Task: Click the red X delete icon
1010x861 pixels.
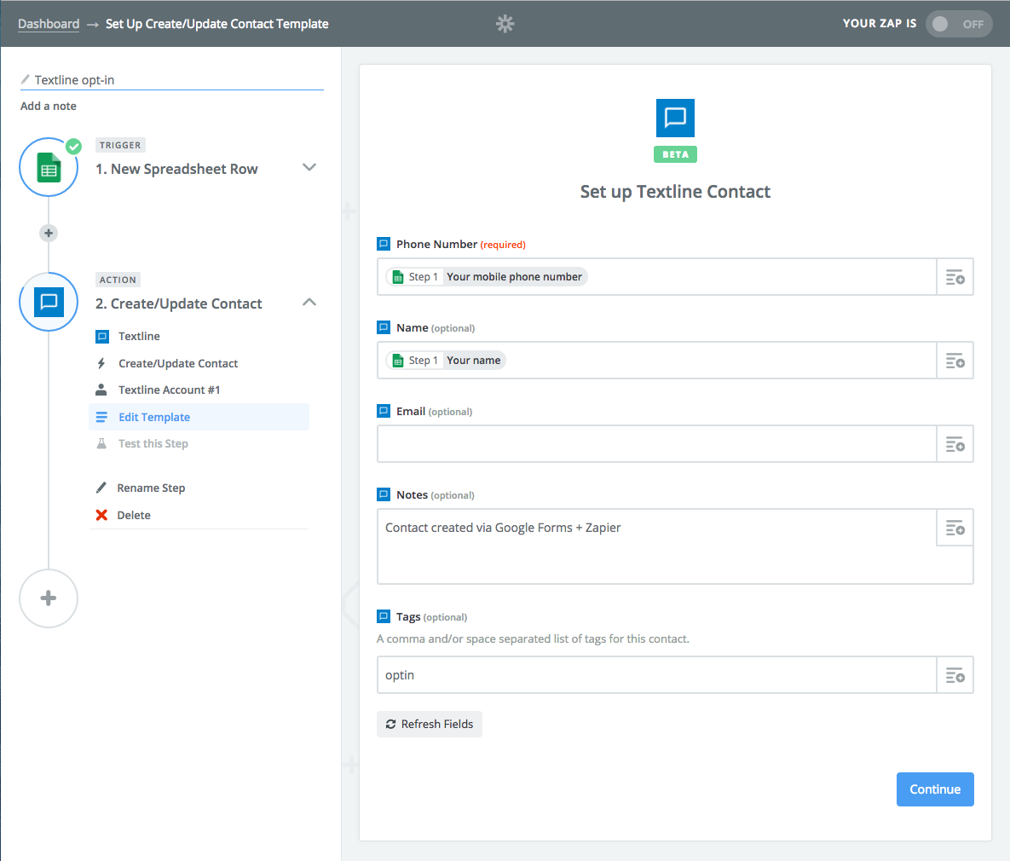Action: tap(101, 515)
